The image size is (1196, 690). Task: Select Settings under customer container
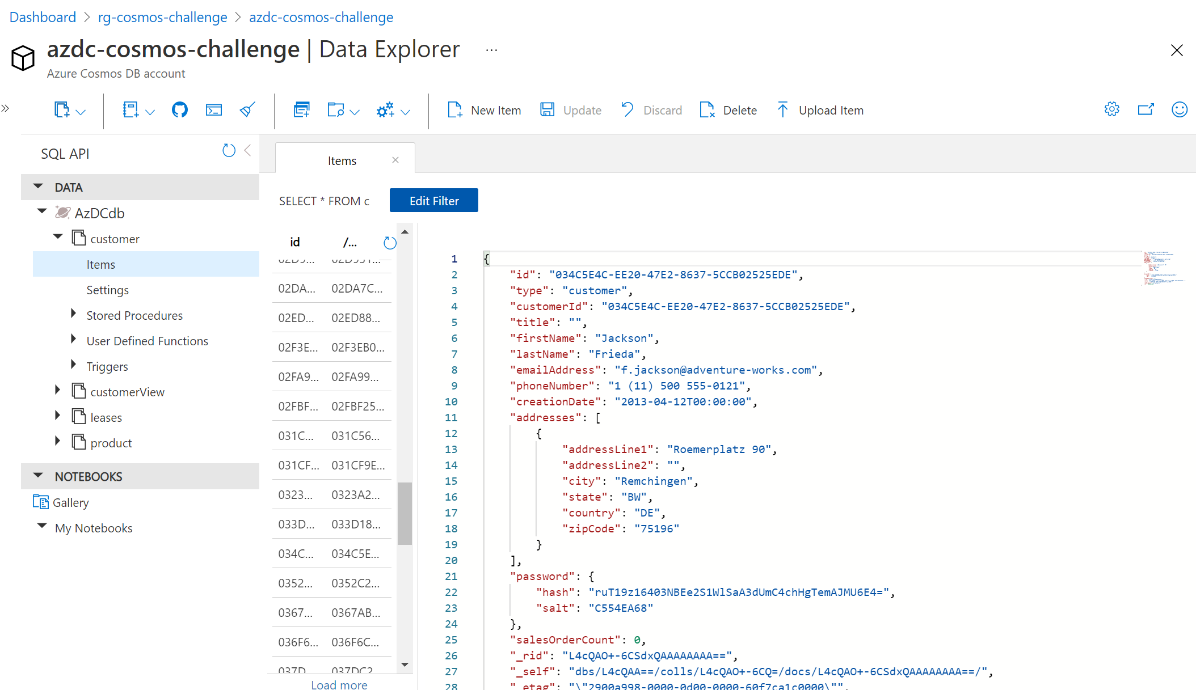point(107,290)
